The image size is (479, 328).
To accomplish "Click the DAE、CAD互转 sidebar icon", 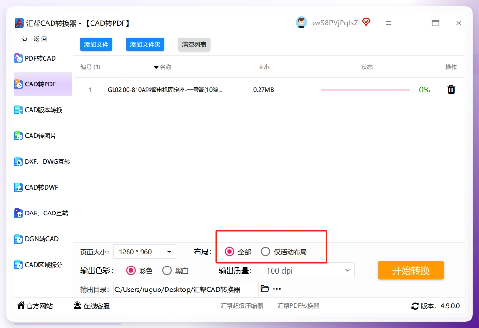I will (x=18, y=213).
